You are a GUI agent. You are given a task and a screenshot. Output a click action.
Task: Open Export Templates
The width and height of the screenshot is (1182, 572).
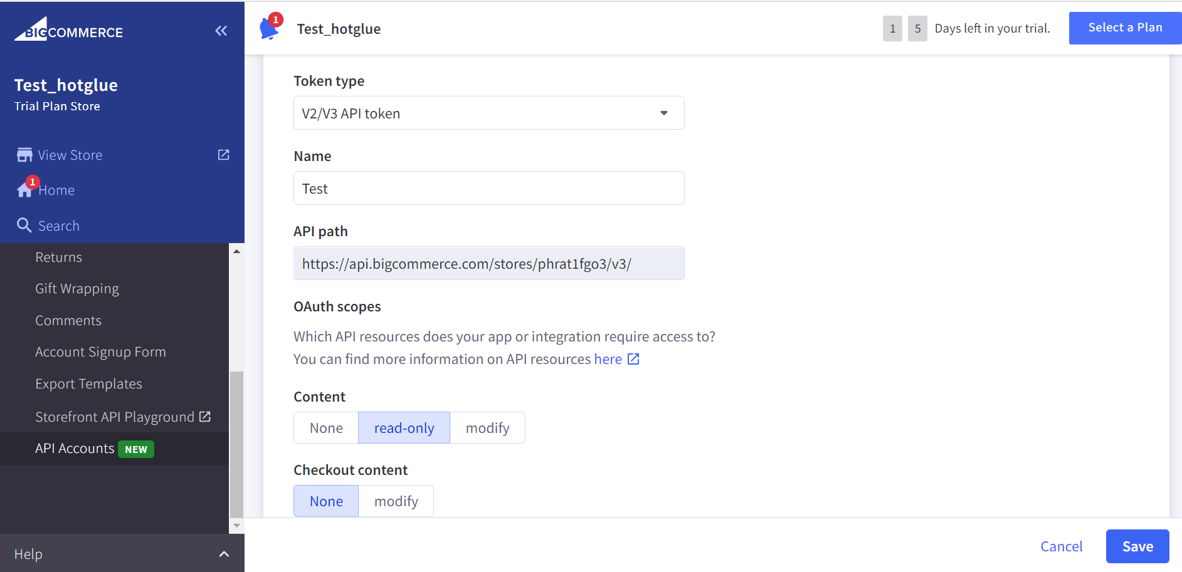tap(88, 383)
